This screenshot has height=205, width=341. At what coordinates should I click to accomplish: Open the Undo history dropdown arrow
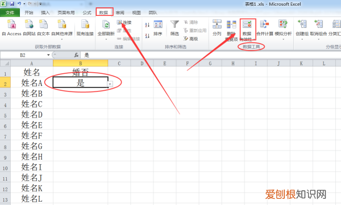click(24, 4)
